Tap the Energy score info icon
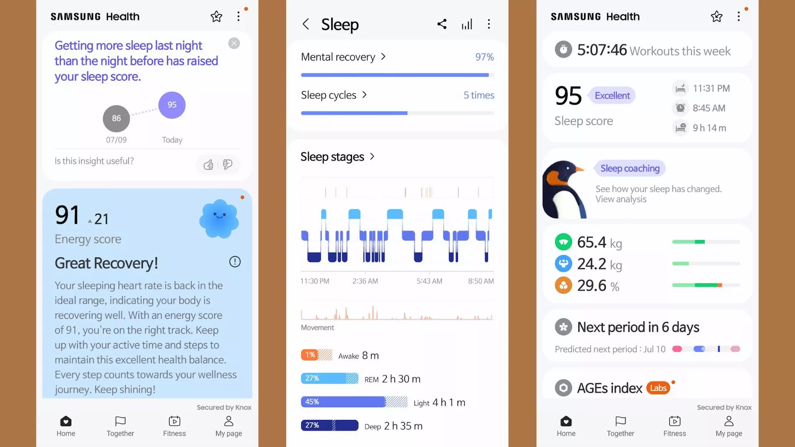 [235, 262]
